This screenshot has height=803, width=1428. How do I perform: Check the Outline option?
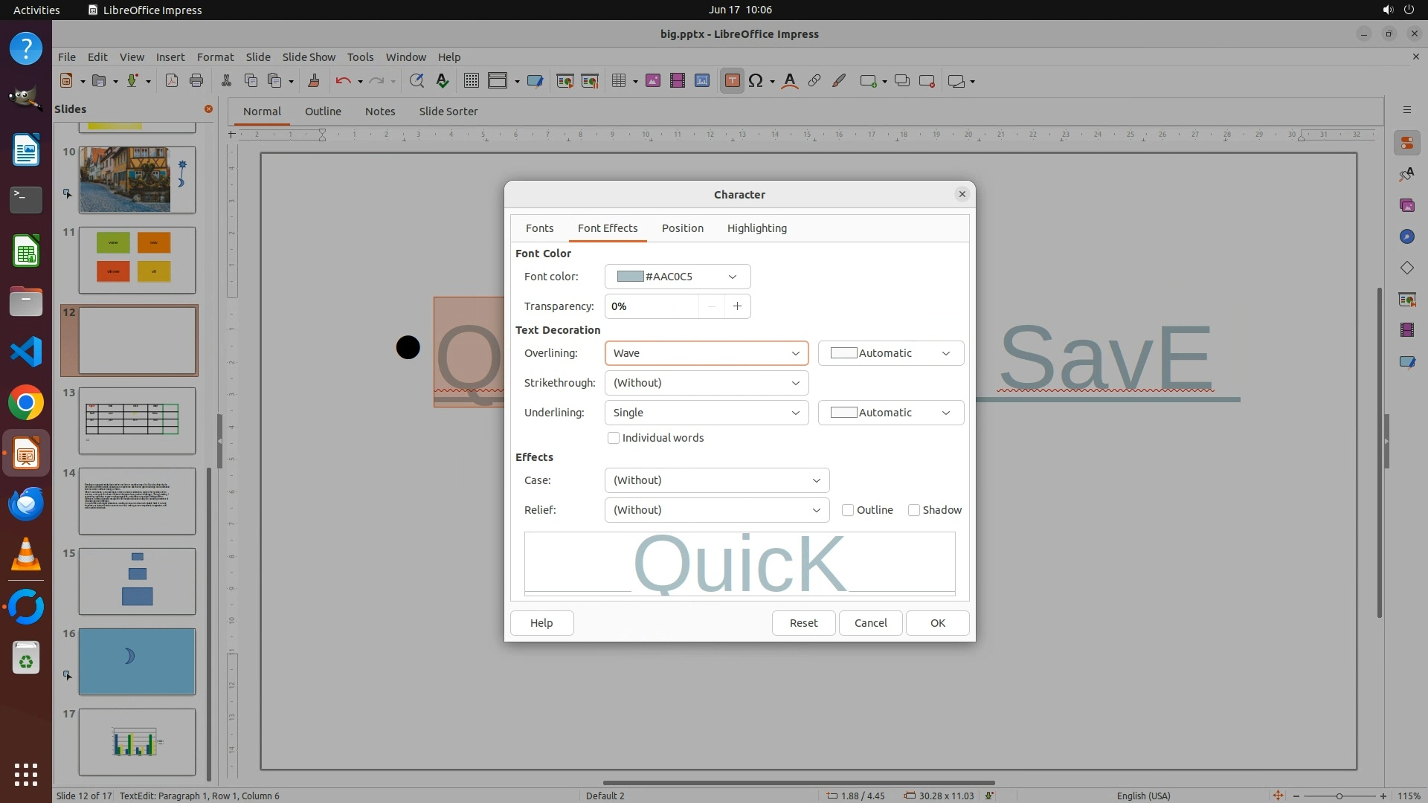pos(848,510)
